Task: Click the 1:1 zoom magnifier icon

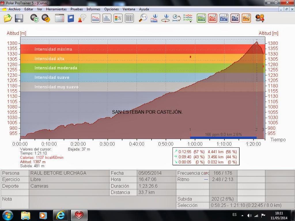Action: 143,18
